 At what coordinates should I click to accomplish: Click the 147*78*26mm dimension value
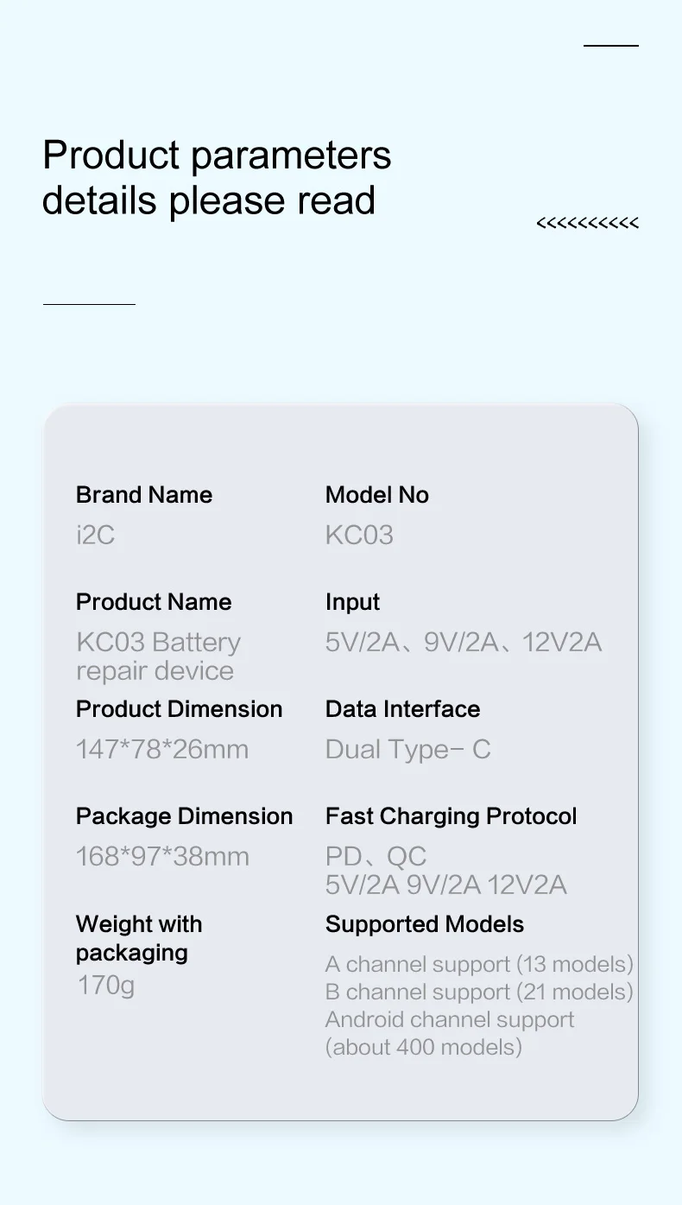(x=162, y=750)
